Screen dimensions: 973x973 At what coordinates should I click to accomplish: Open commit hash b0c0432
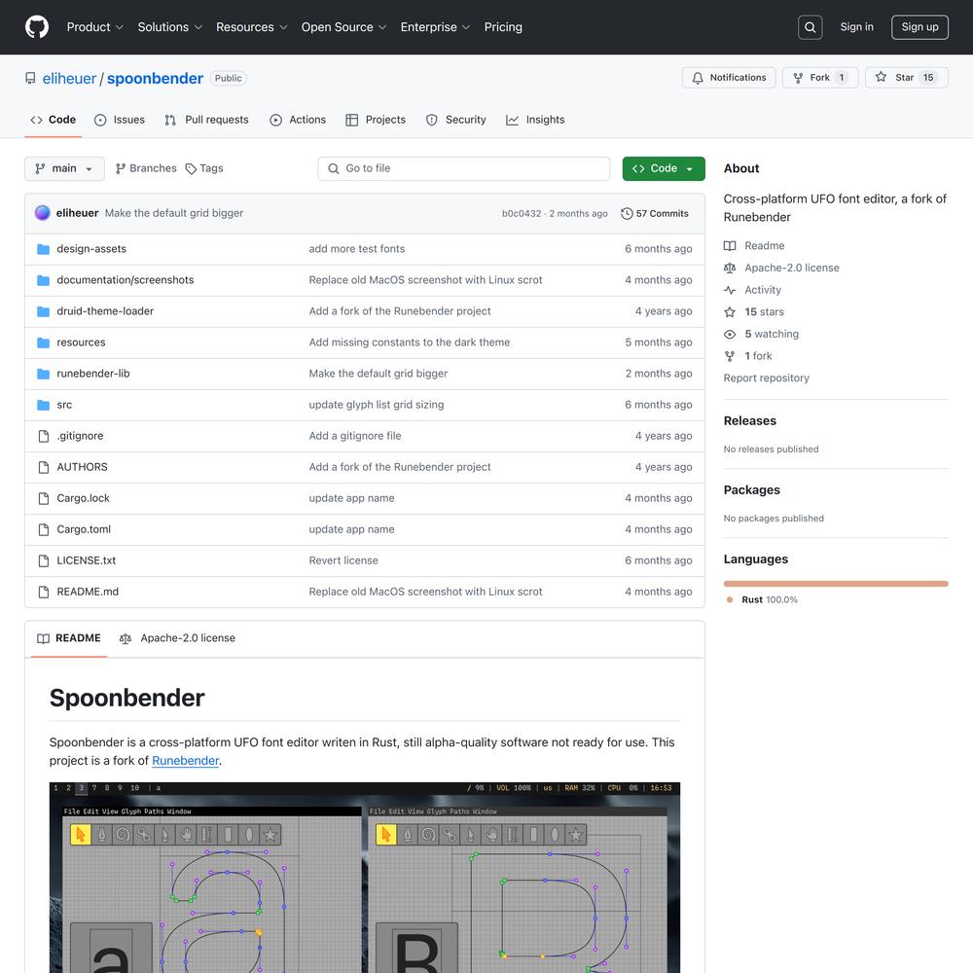(x=522, y=213)
